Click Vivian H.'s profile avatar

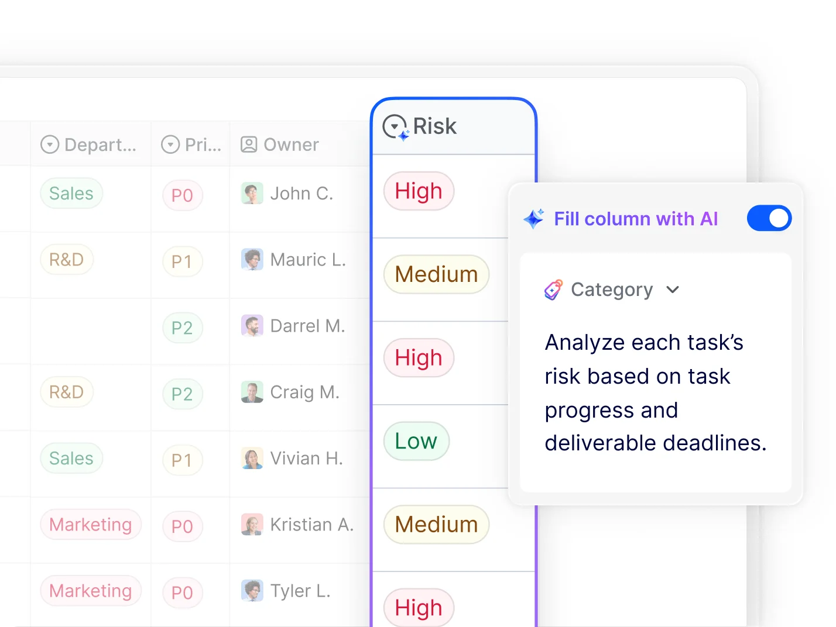[252, 459]
